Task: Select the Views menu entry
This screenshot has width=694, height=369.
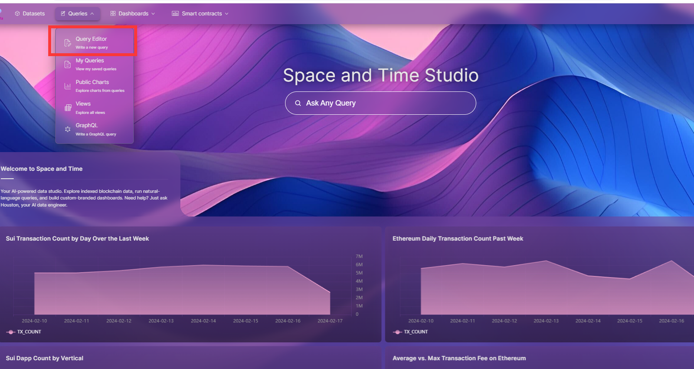Action: point(95,108)
